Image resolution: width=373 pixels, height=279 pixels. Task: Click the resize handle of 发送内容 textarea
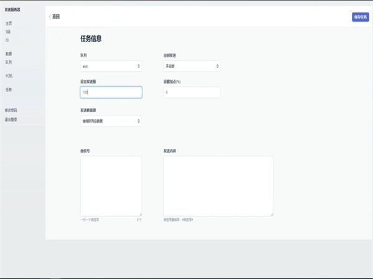(271, 214)
